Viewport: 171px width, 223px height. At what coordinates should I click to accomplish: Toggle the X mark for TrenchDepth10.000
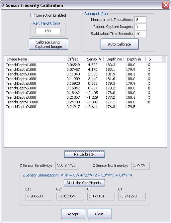pos(149,102)
